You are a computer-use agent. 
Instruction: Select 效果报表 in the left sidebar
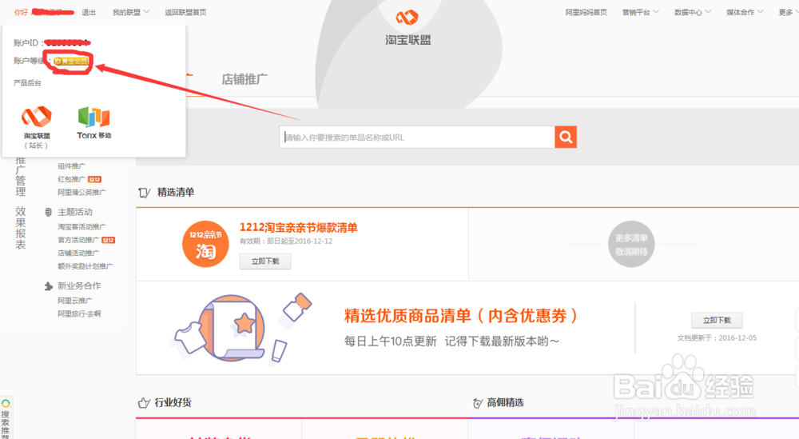[x=21, y=228]
